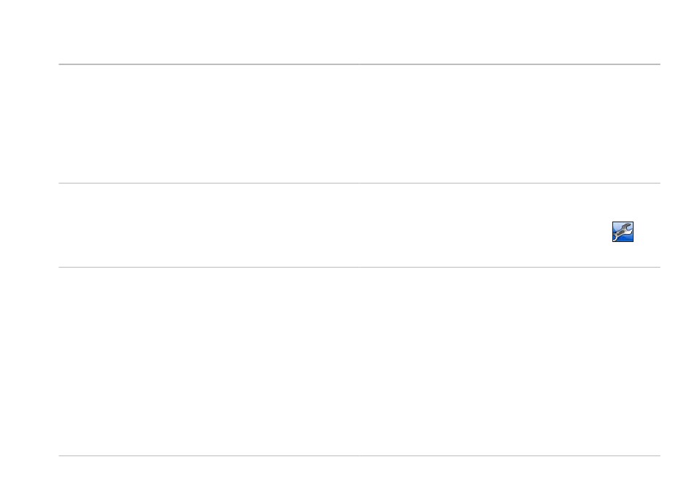This screenshot has height=484, width=695.
Task: Select the large blank row below the wrench row
Action: (359, 361)
